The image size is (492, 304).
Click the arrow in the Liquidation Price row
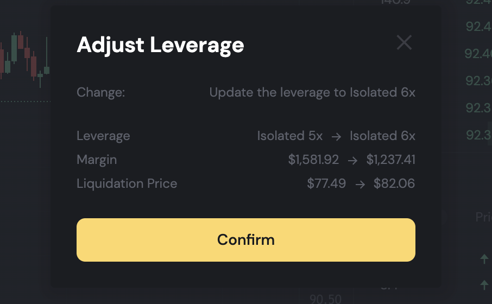pos(359,184)
